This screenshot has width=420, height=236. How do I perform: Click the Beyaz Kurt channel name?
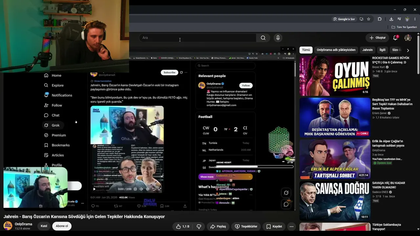(x=379, y=67)
